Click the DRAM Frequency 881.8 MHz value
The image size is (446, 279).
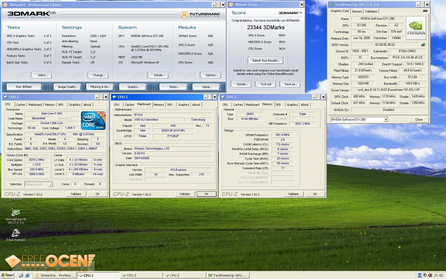pyautogui.click(x=283, y=135)
